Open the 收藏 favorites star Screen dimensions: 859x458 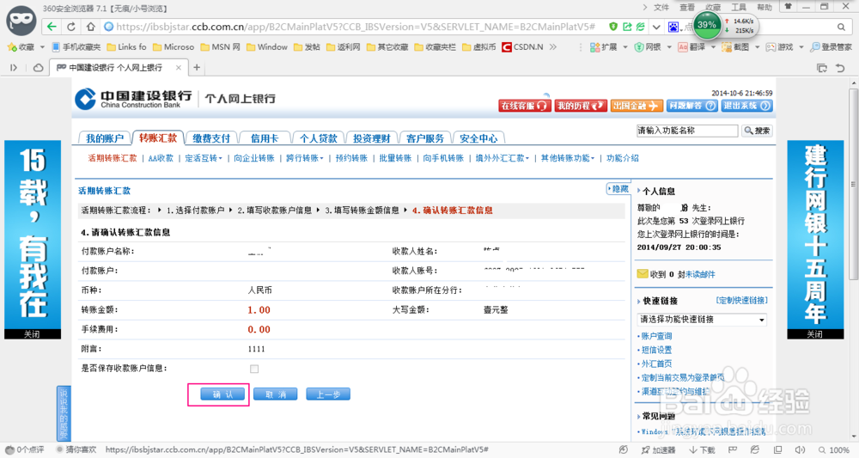click(22, 47)
